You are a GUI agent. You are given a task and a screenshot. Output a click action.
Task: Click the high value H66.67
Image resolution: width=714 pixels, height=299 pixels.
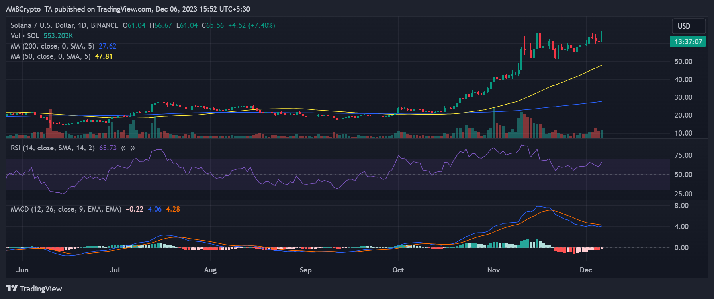click(161, 25)
